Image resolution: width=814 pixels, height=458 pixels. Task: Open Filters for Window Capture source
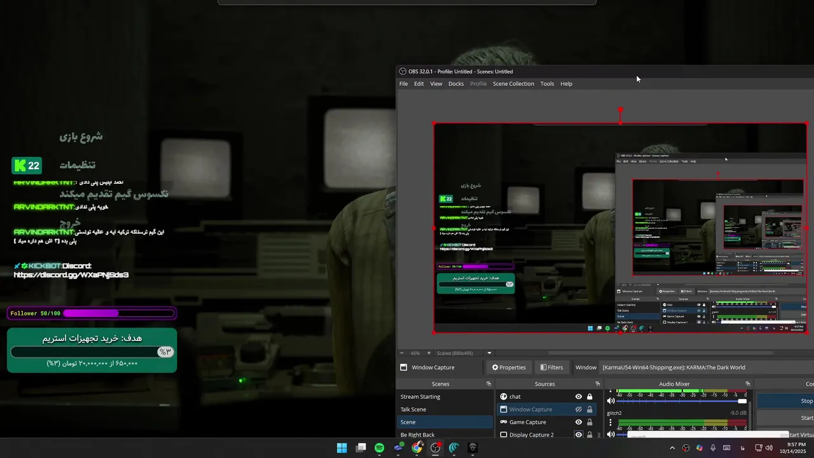(551, 368)
